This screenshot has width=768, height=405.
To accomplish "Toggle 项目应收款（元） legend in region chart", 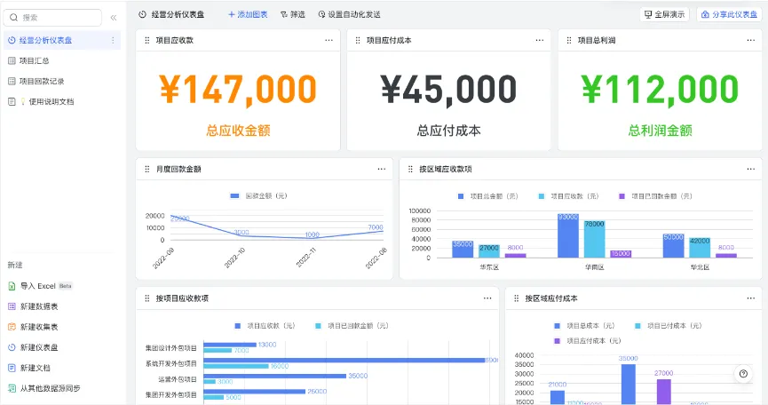I will tap(568, 196).
